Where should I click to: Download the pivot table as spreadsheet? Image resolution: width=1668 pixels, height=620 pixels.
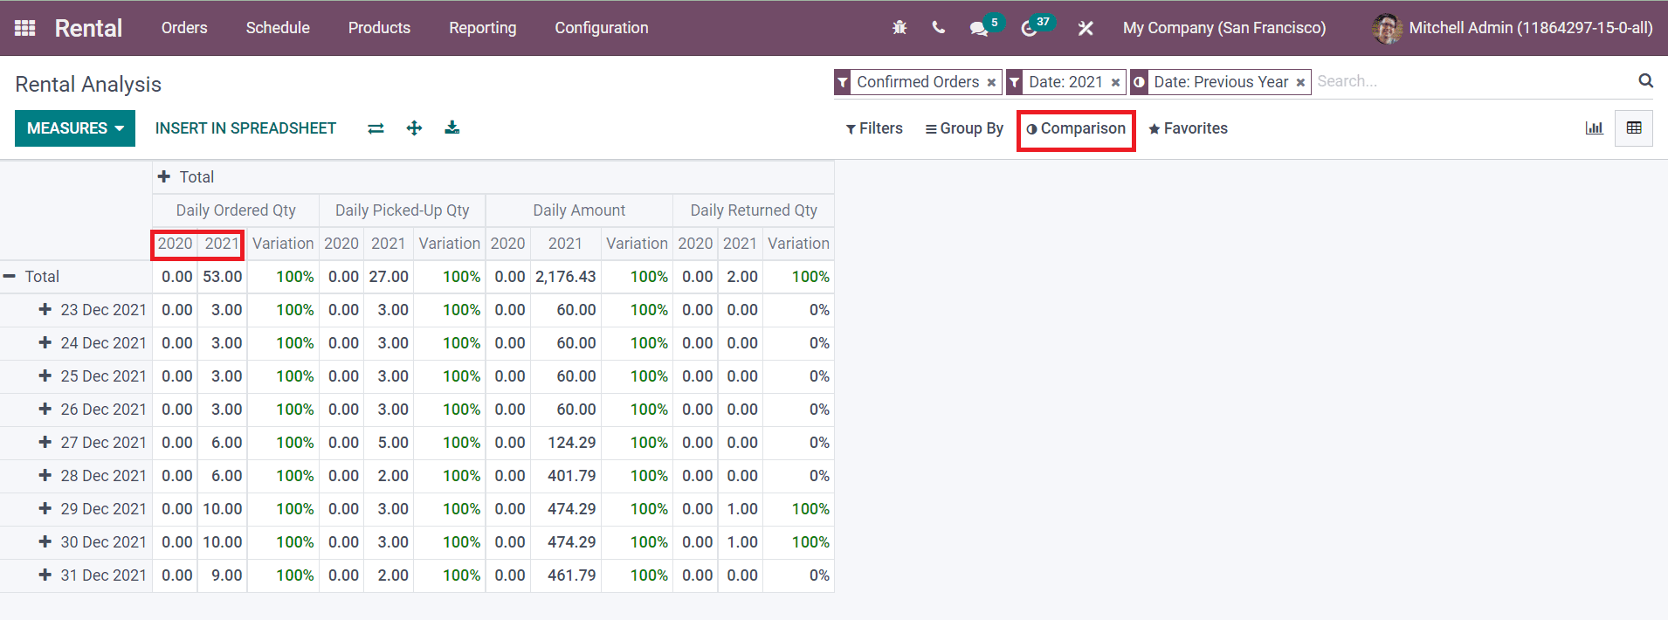click(451, 128)
